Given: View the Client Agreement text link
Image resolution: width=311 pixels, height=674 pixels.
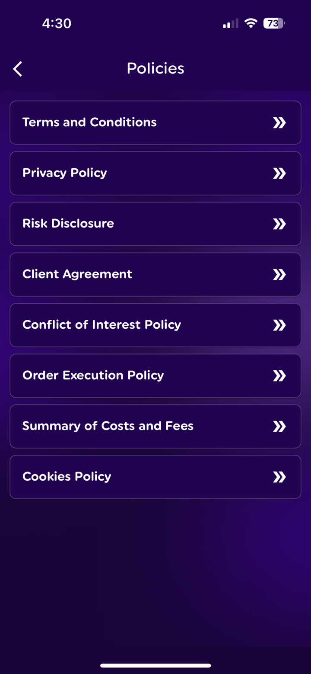Looking at the screenshot, I should tap(77, 274).
